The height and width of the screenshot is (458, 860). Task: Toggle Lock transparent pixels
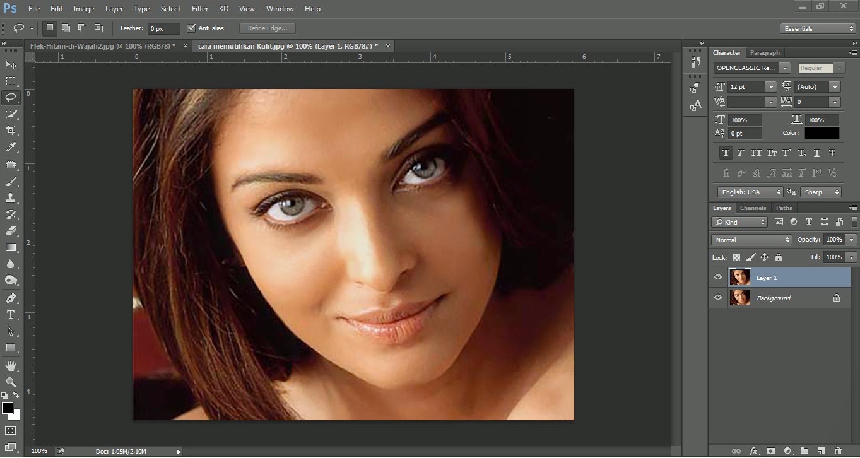pos(736,257)
